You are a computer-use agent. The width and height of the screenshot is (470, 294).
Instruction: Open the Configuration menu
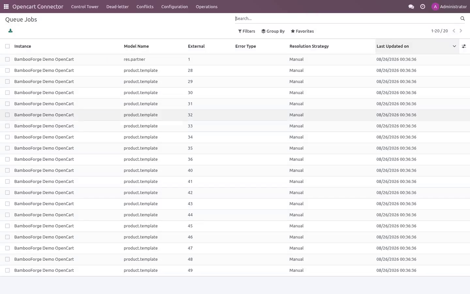(x=175, y=7)
